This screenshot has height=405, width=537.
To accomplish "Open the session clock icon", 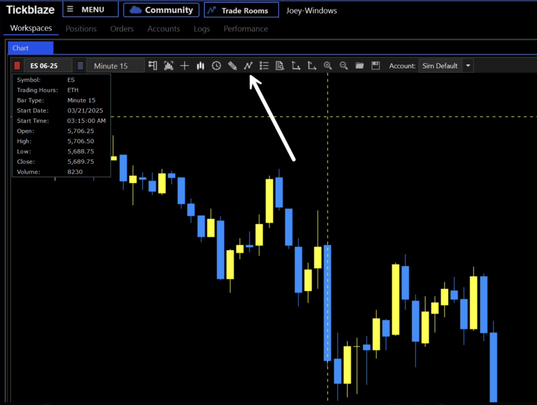I will click(x=216, y=65).
